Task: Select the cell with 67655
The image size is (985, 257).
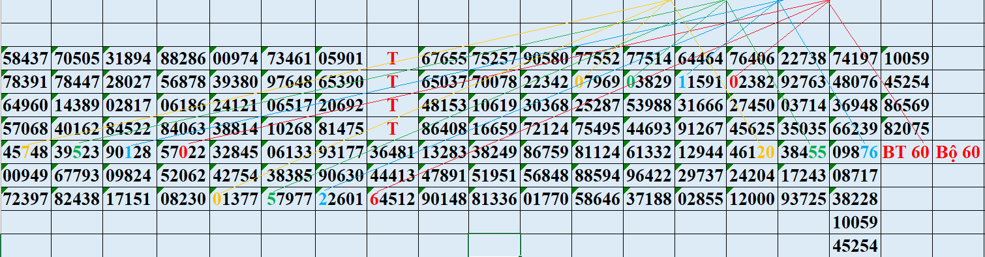Action: (444, 59)
